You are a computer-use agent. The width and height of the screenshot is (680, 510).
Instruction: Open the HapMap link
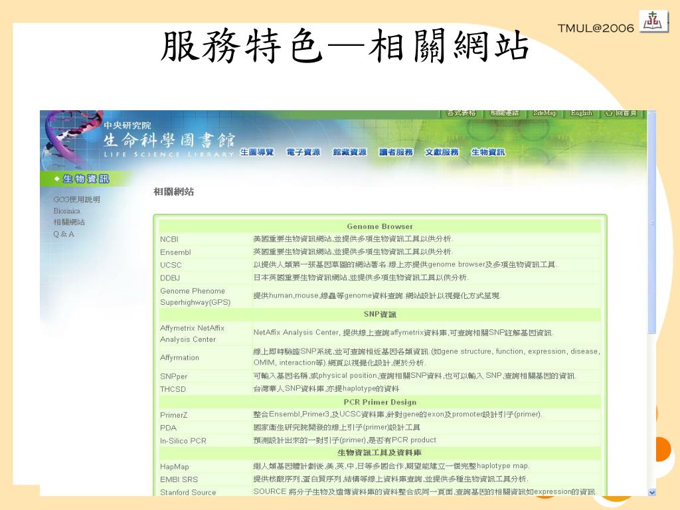coord(175,467)
